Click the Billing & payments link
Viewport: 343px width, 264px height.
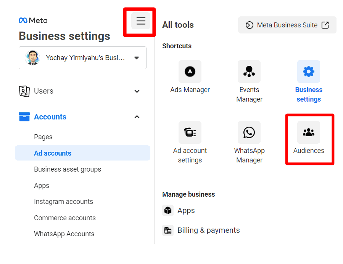coord(209,231)
